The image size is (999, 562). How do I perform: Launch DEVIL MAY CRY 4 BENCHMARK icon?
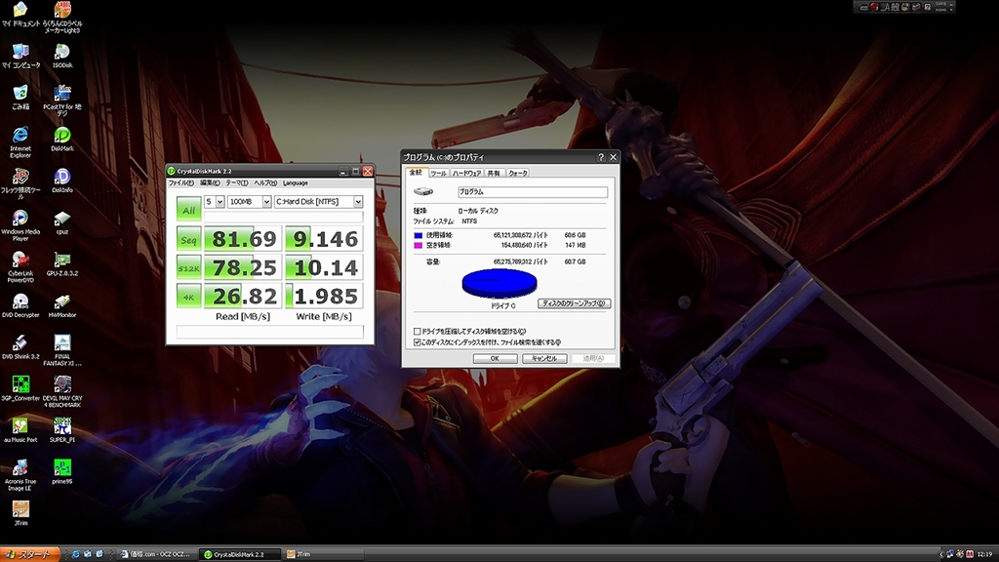tap(62, 392)
